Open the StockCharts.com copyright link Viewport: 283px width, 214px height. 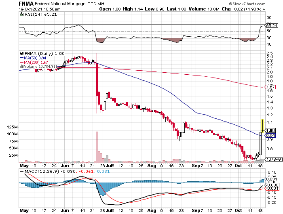247,4
